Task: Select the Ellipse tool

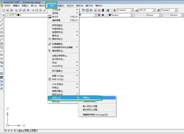Action: 2,55
